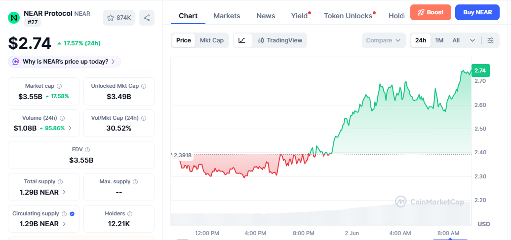Click the 4:00 PM axis label

coord(255,233)
